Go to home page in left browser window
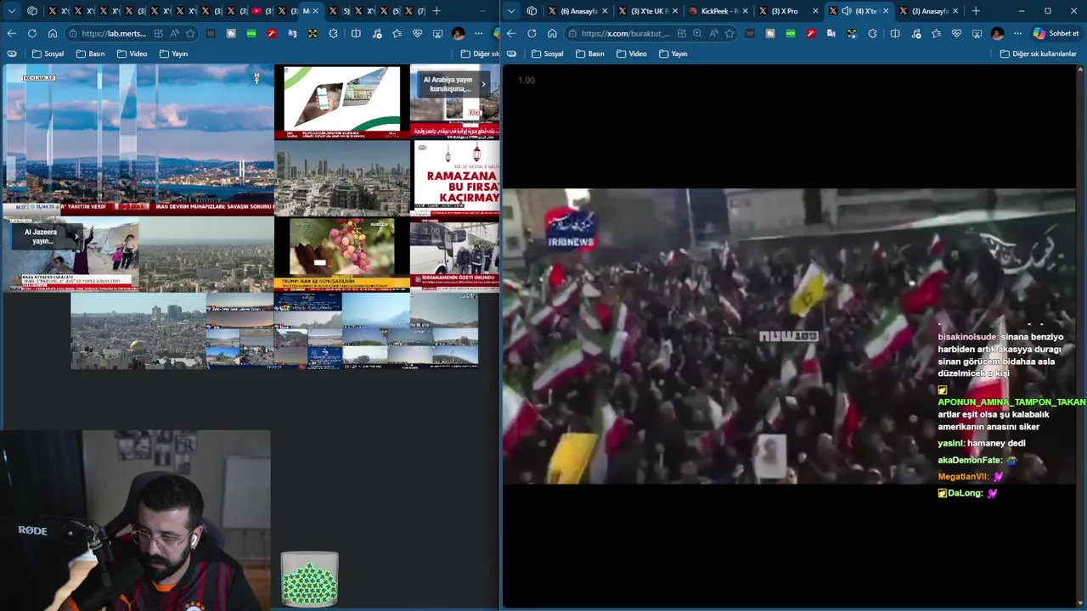Image resolution: width=1087 pixels, height=611 pixels. [x=53, y=33]
